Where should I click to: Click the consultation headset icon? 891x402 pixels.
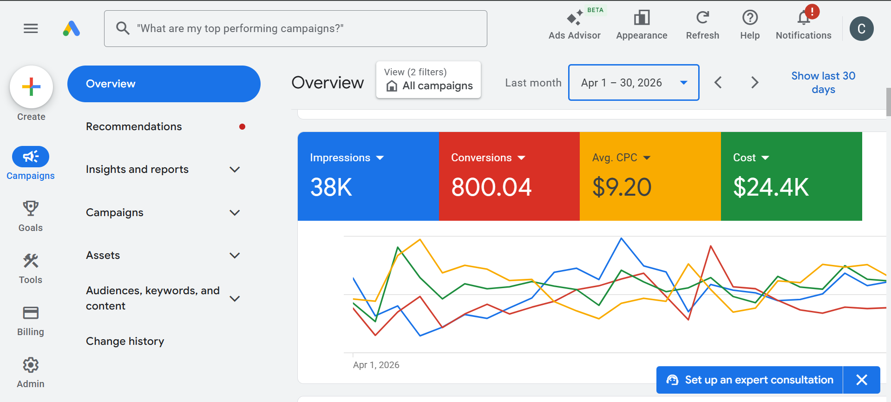(672, 380)
